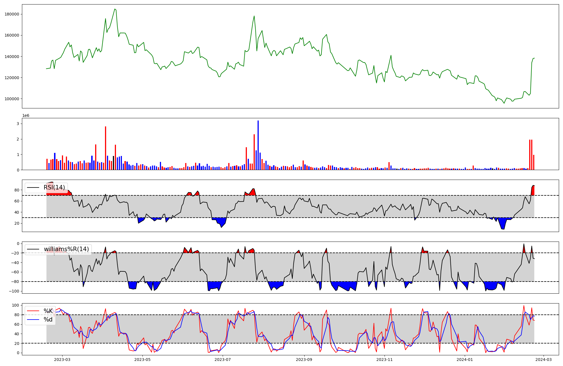Click the 180000 price axis label

tap(12, 14)
